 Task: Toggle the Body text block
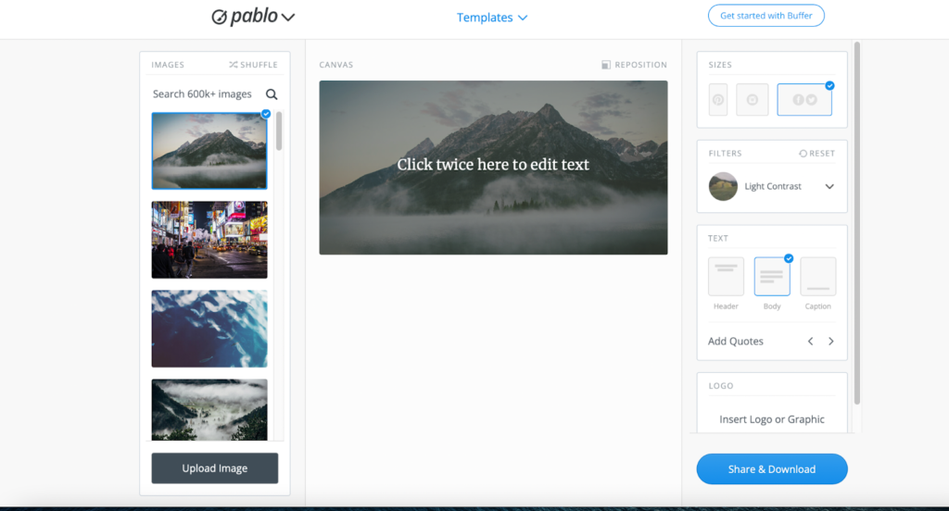pos(772,277)
